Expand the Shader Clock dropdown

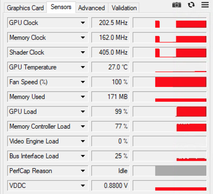point(83,52)
